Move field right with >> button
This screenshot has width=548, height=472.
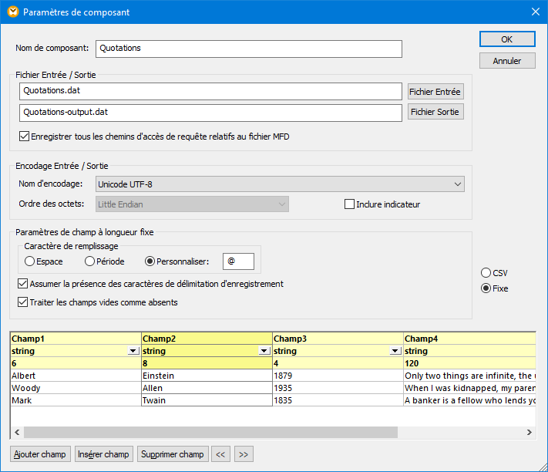[244, 454]
